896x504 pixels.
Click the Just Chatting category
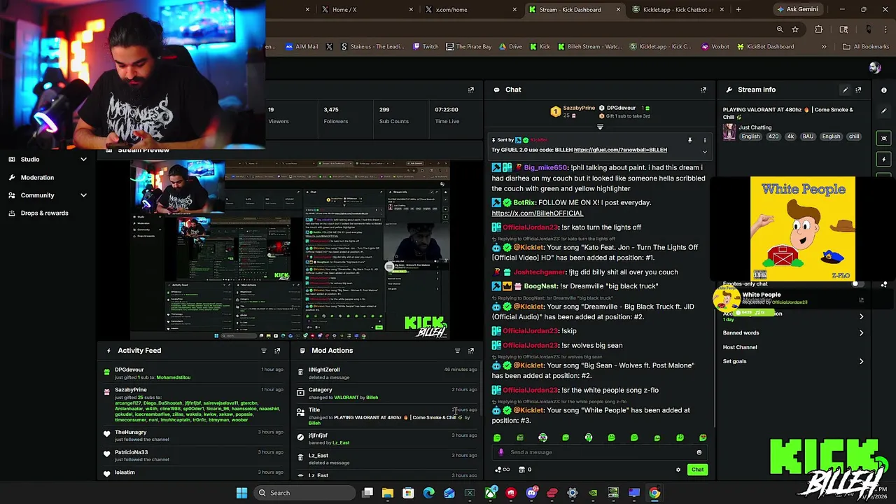click(x=755, y=127)
